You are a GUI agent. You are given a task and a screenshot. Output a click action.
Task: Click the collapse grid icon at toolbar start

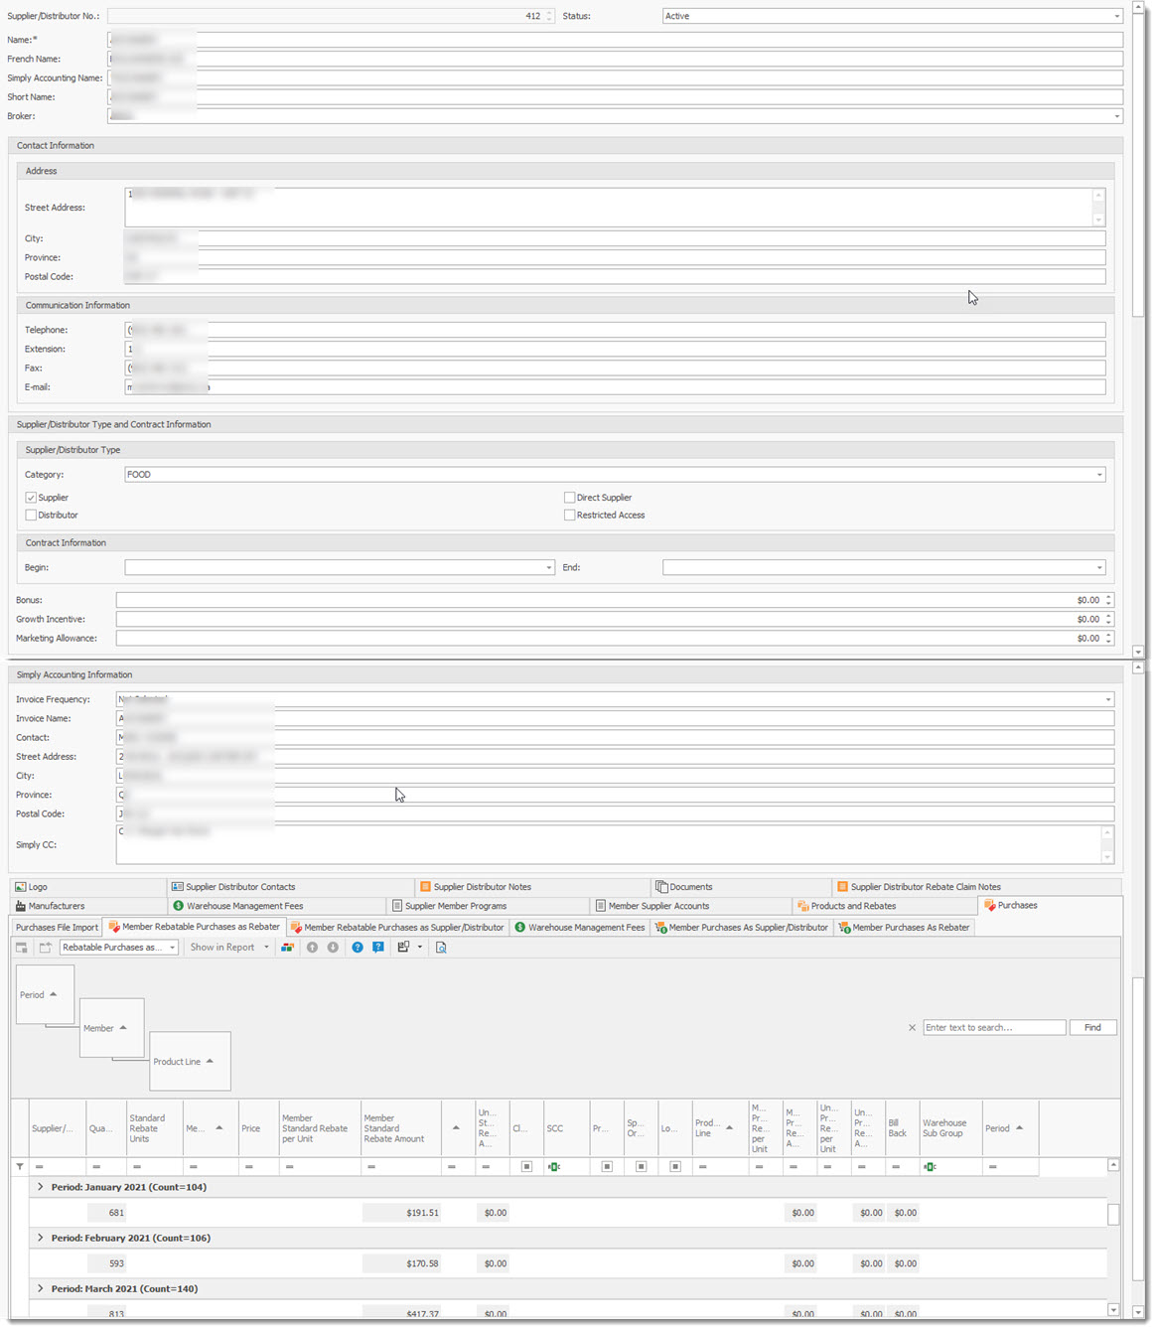coord(21,947)
